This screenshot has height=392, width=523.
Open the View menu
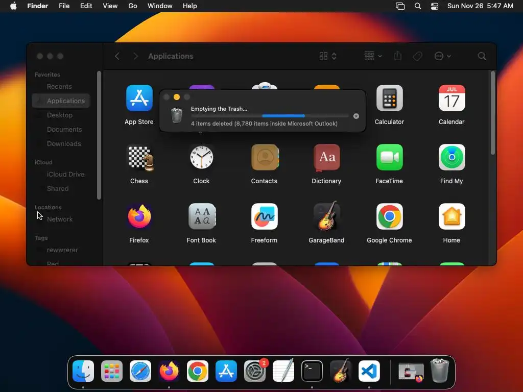pyautogui.click(x=110, y=6)
